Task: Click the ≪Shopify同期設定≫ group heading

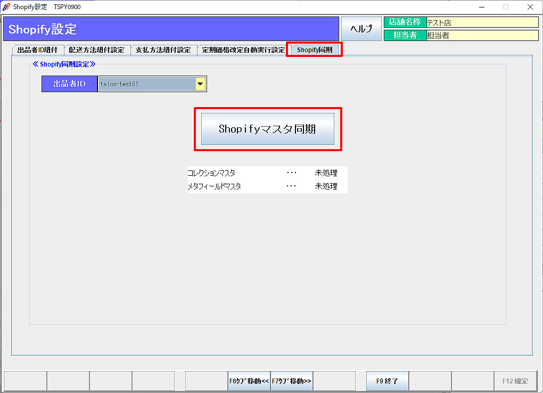Action: (64, 64)
